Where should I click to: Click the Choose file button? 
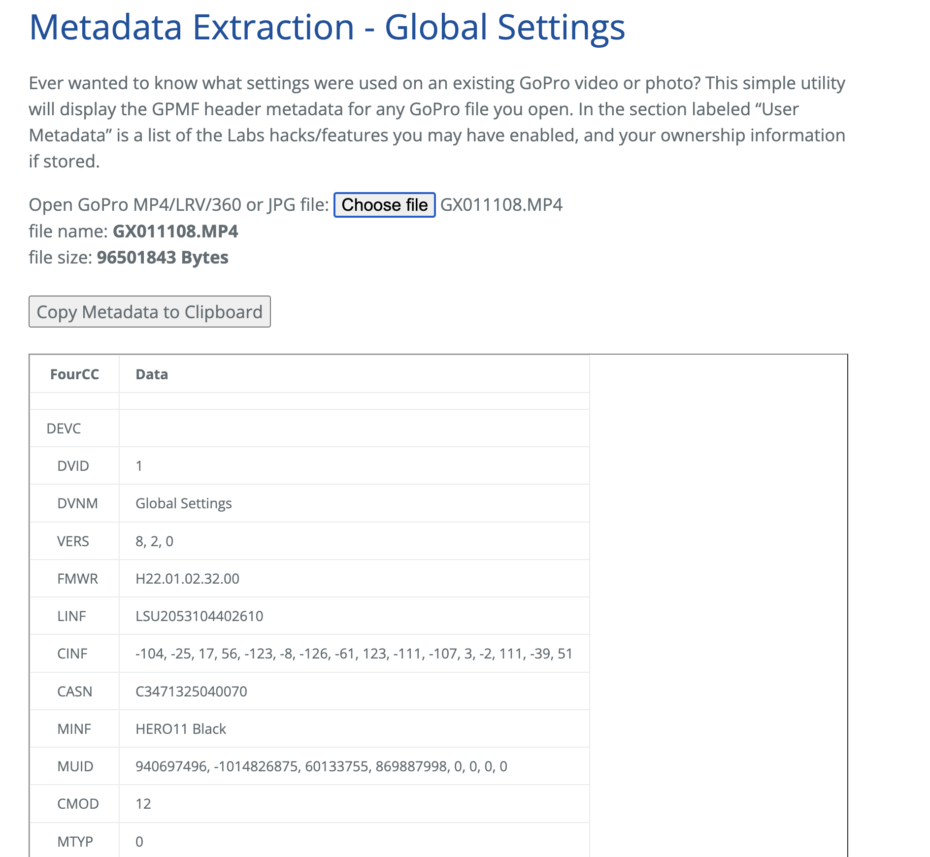[384, 205]
